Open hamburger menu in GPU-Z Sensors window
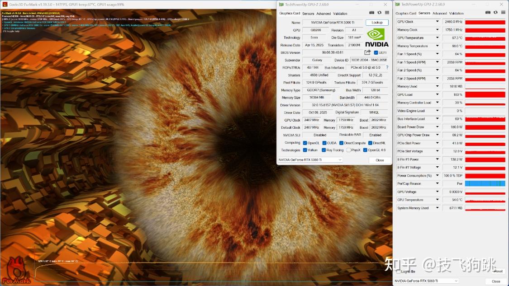This screenshot has height=286, width=509. point(503,12)
